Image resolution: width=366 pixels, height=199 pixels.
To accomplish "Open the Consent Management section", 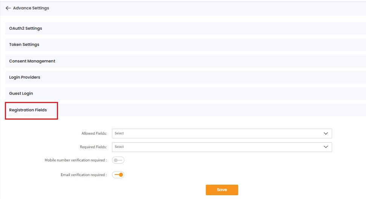I will pyautogui.click(x=32, y=61).
